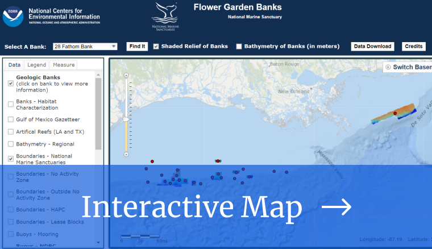
Task: Switch to the Legend tab
Action: click(36, 65)
